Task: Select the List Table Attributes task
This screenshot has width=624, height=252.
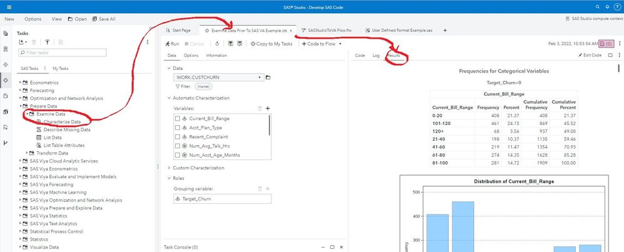Action: [x=60, y=145]
